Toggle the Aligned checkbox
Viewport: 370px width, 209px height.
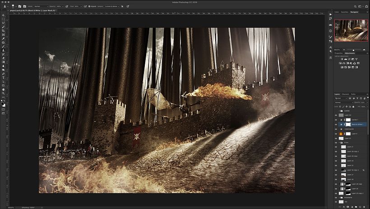[89, 6]
